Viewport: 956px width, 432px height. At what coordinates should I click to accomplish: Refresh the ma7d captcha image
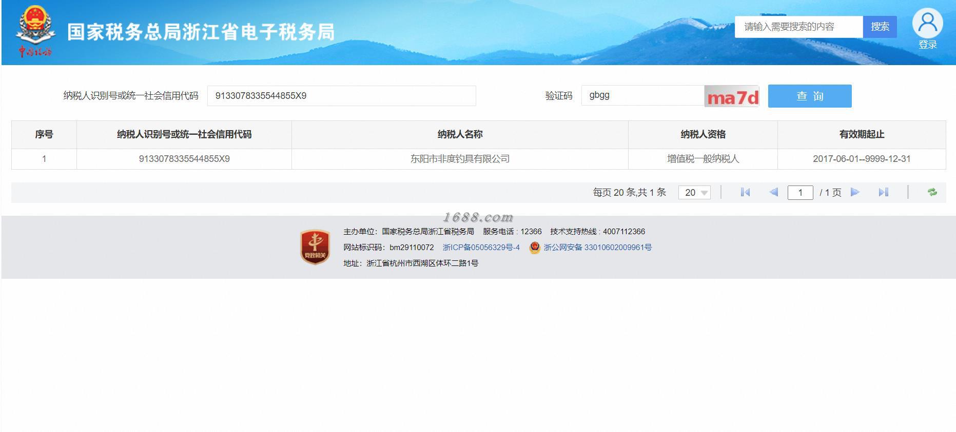coord(732,96)
